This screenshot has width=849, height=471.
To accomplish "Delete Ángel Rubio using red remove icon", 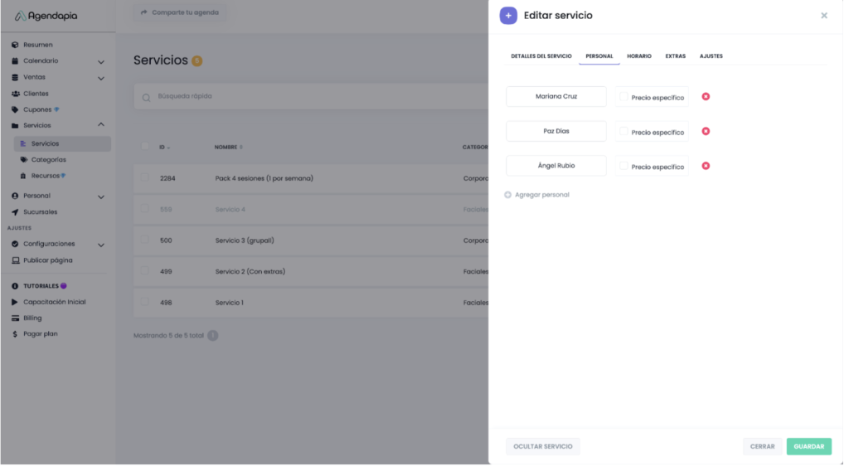I will coord(706,166).
